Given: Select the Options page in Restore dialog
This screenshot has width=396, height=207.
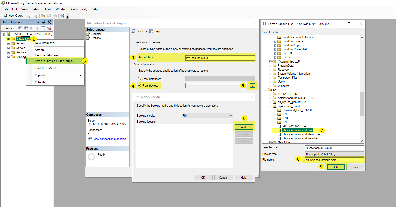Looking at the screenshot, I should [x=96, y=38].
